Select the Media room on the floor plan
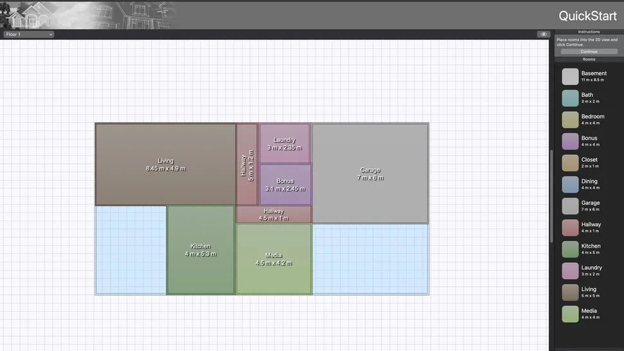 [x=273, y=259]
